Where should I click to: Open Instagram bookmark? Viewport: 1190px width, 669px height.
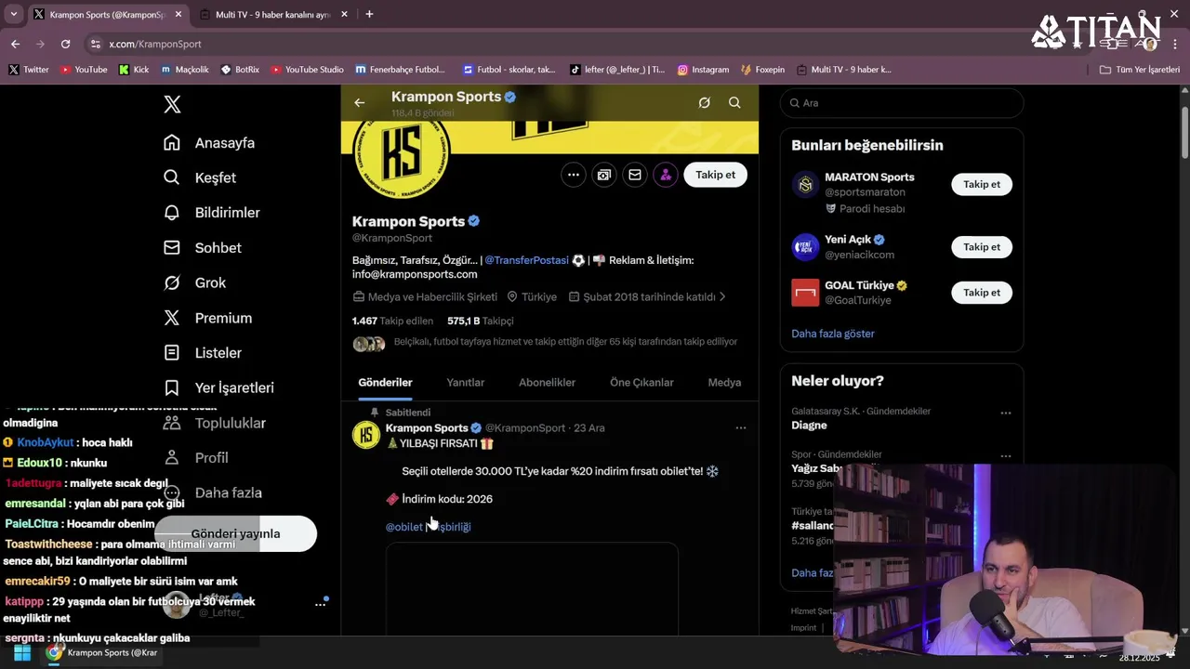703,70
